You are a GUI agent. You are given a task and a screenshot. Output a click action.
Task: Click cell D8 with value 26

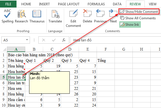tap(74, 94)
